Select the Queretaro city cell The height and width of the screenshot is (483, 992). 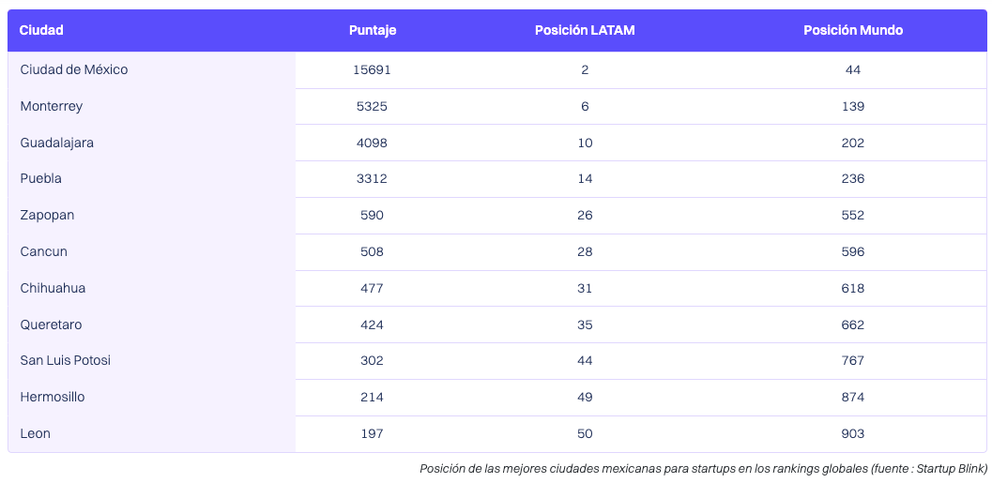51,325
